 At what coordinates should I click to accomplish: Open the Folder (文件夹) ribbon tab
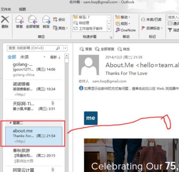6,9
